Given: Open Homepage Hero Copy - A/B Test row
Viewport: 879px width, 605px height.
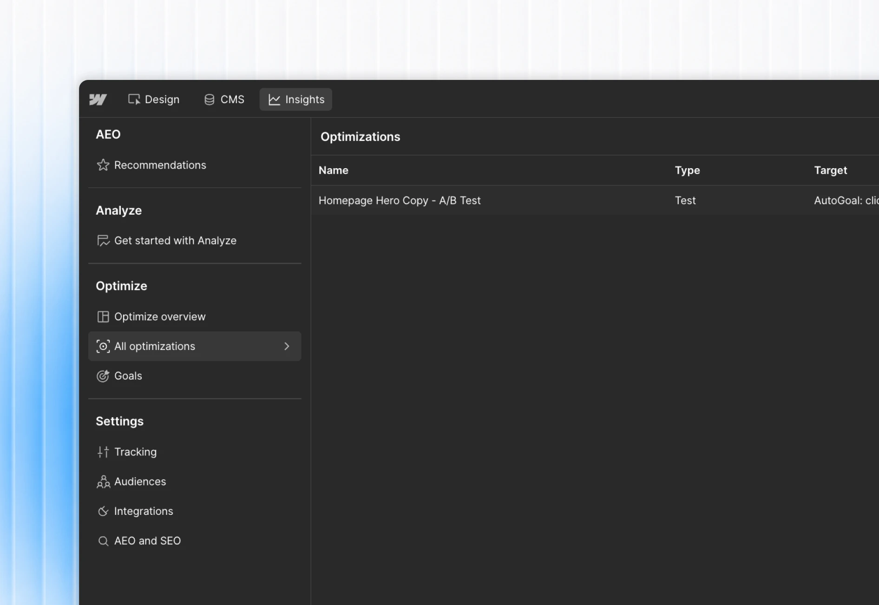Looking at the screenshot, I should (595, 200).
